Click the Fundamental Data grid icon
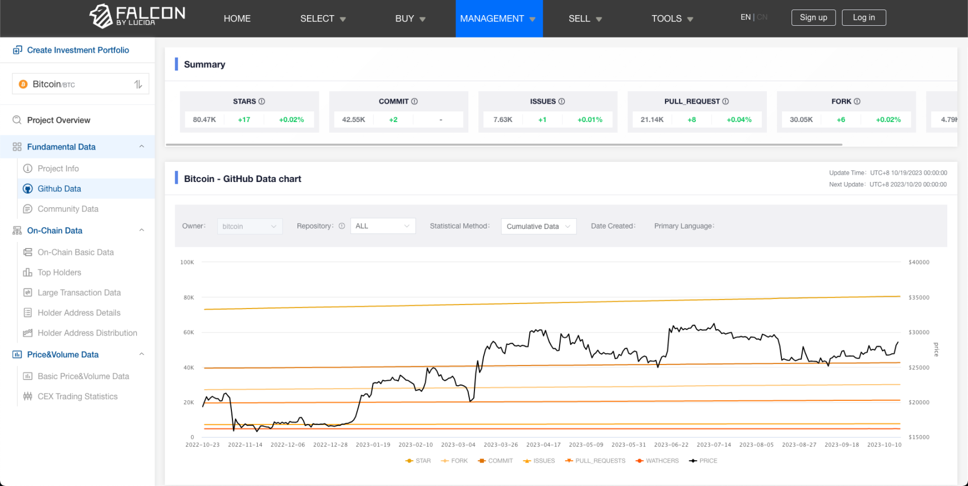Screen dimensions: 968x486 [17, 147]
